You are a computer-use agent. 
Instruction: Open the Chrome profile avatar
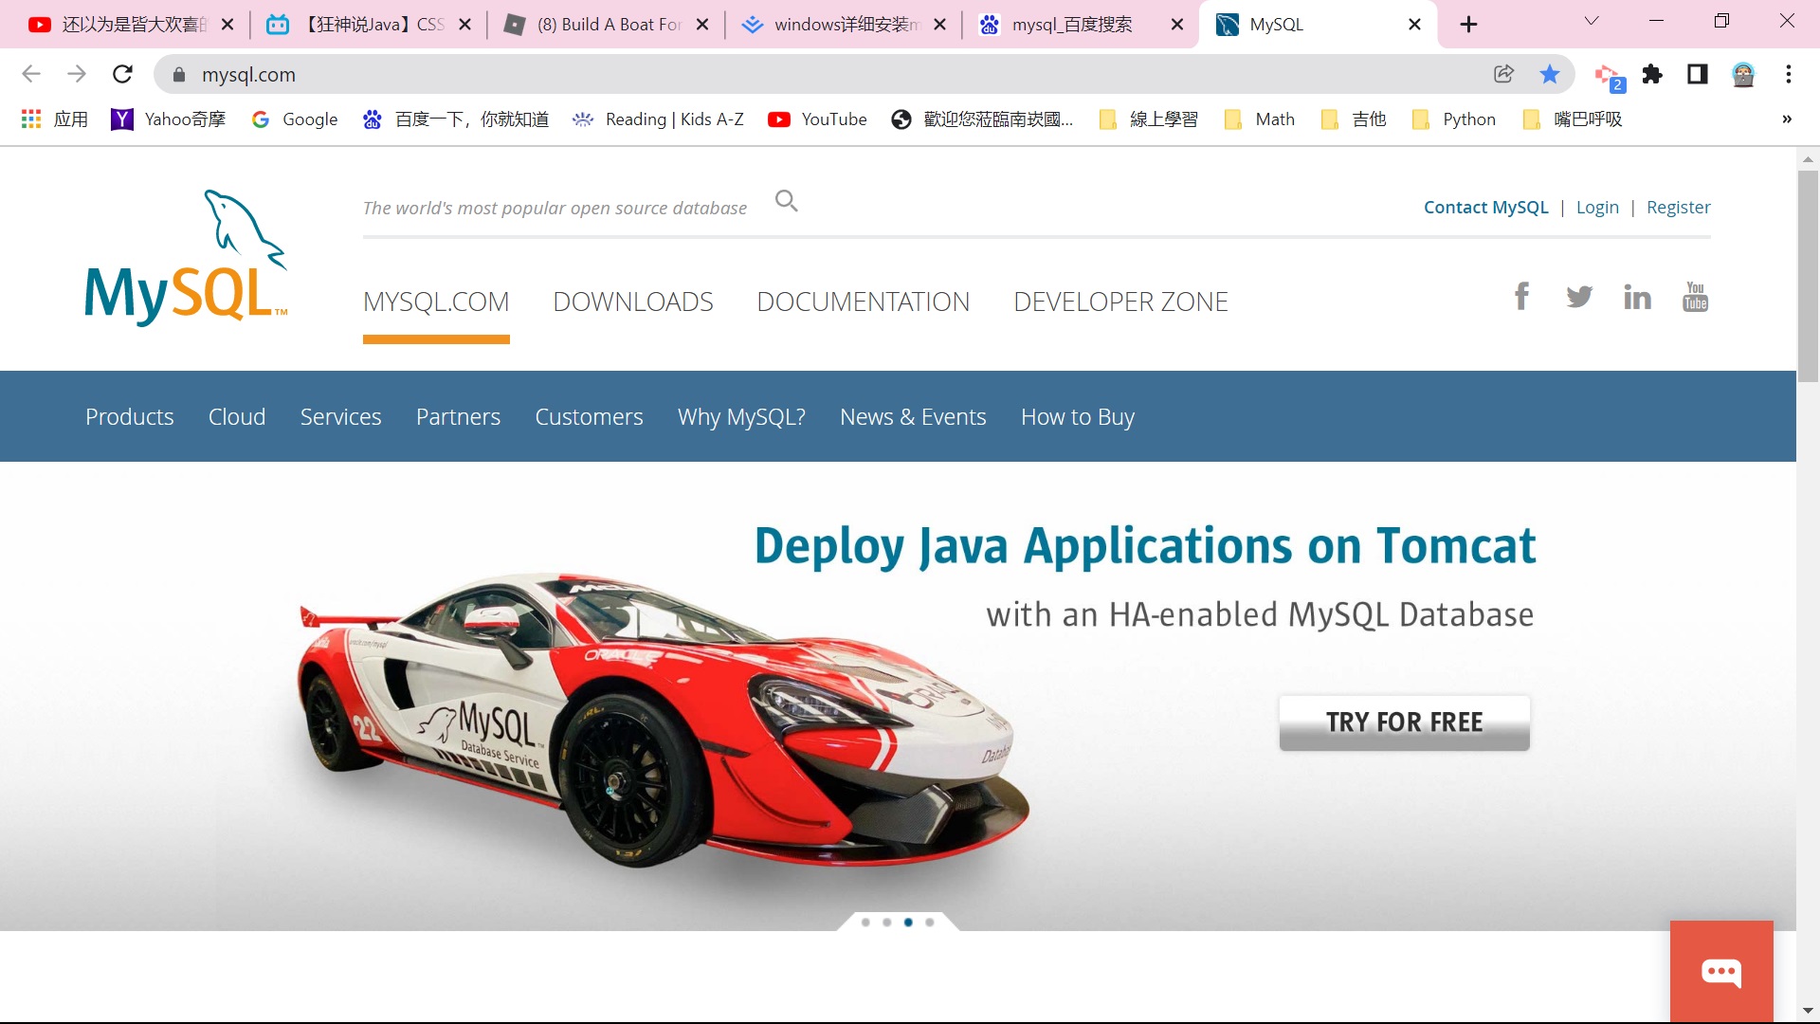pos(1743,74)
